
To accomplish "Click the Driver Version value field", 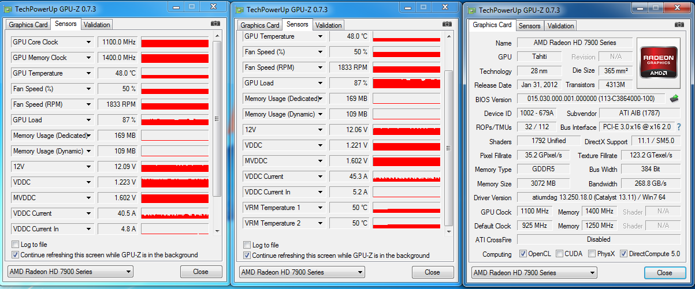I will pyautogui.click(x=600, y=197).
